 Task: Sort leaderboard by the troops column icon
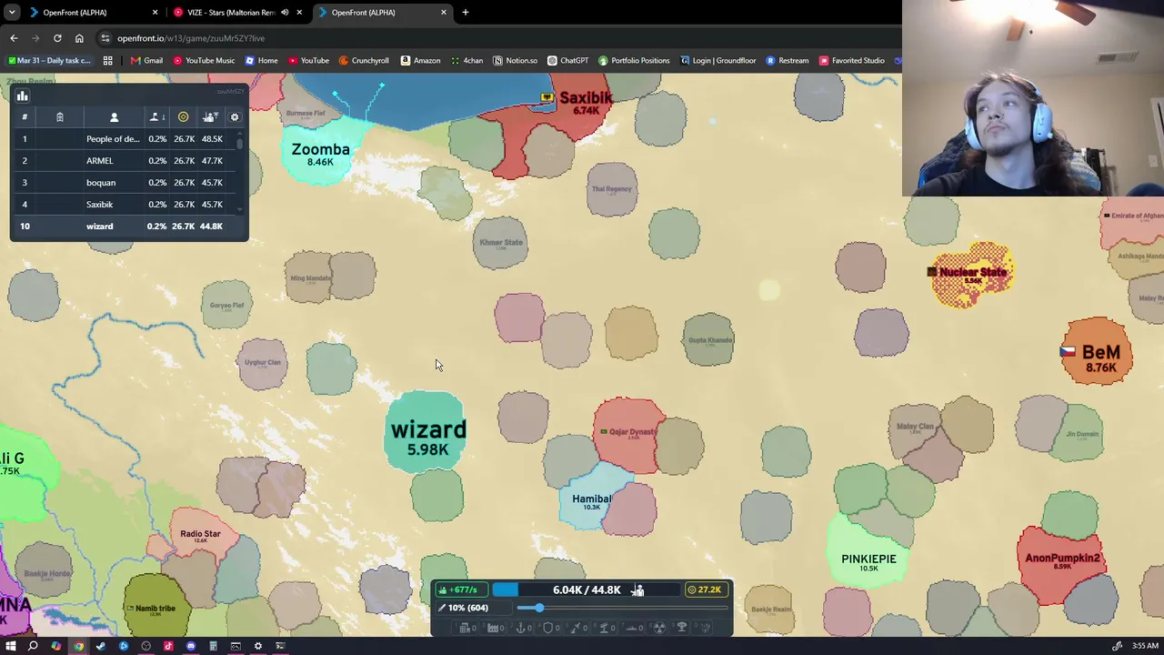point(210,116)
